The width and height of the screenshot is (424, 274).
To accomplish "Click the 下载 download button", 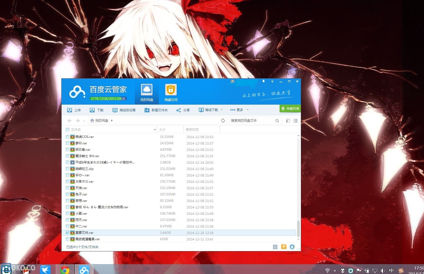I will (x=96, y=110).
